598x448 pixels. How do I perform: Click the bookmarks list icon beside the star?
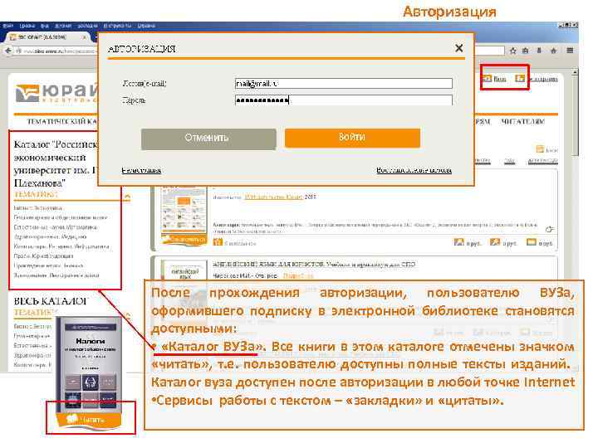(x=526, y=51)
